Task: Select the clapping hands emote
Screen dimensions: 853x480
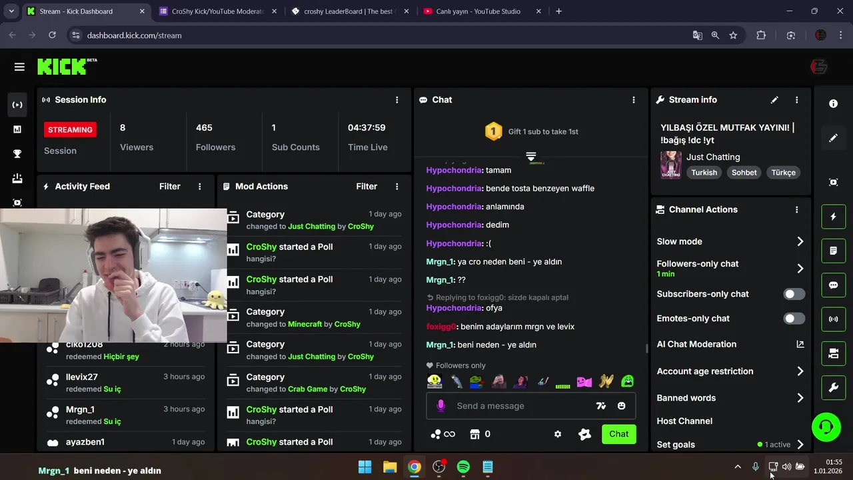Action: pyautogui.click(x=606, y=381)
